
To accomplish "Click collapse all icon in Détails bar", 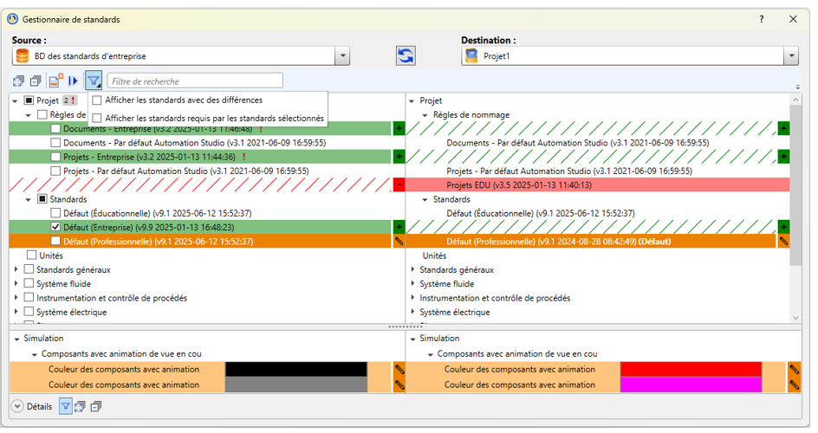I will pos(96,406).
